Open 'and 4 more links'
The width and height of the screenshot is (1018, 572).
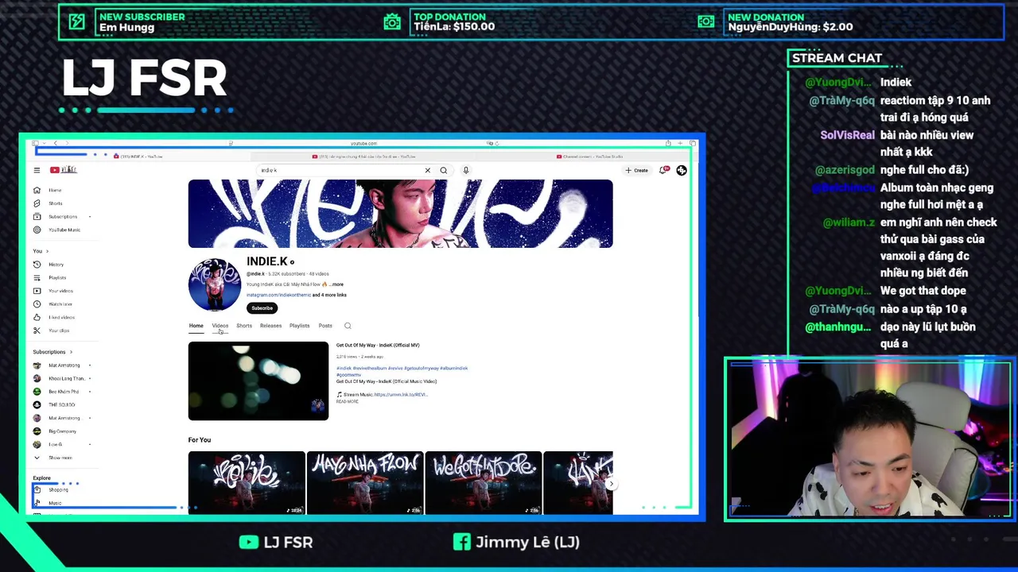(329, 296)
